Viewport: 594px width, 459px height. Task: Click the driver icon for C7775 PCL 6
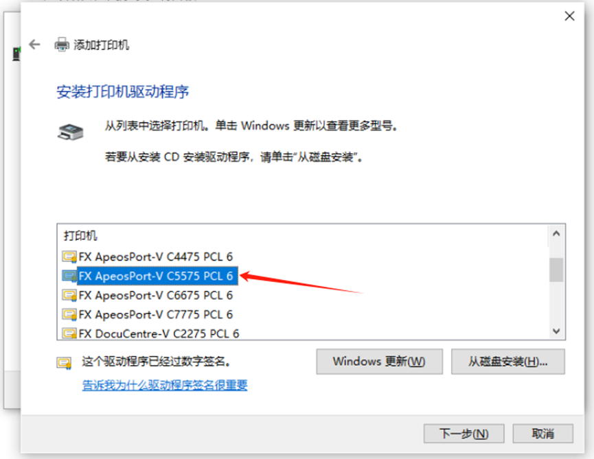tap(69, 314)
